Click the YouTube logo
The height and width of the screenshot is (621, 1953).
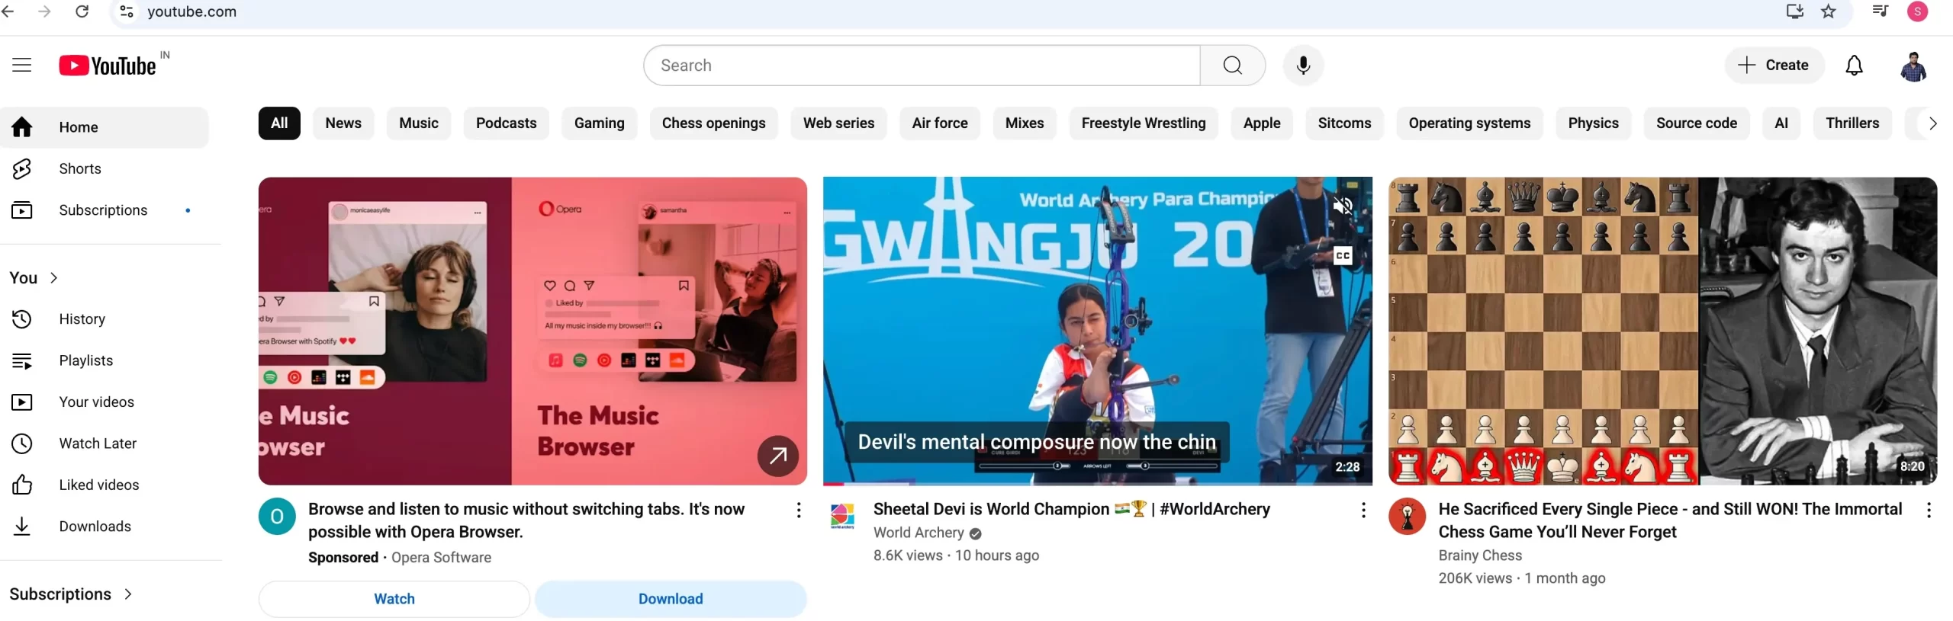[x=108, y=66]
